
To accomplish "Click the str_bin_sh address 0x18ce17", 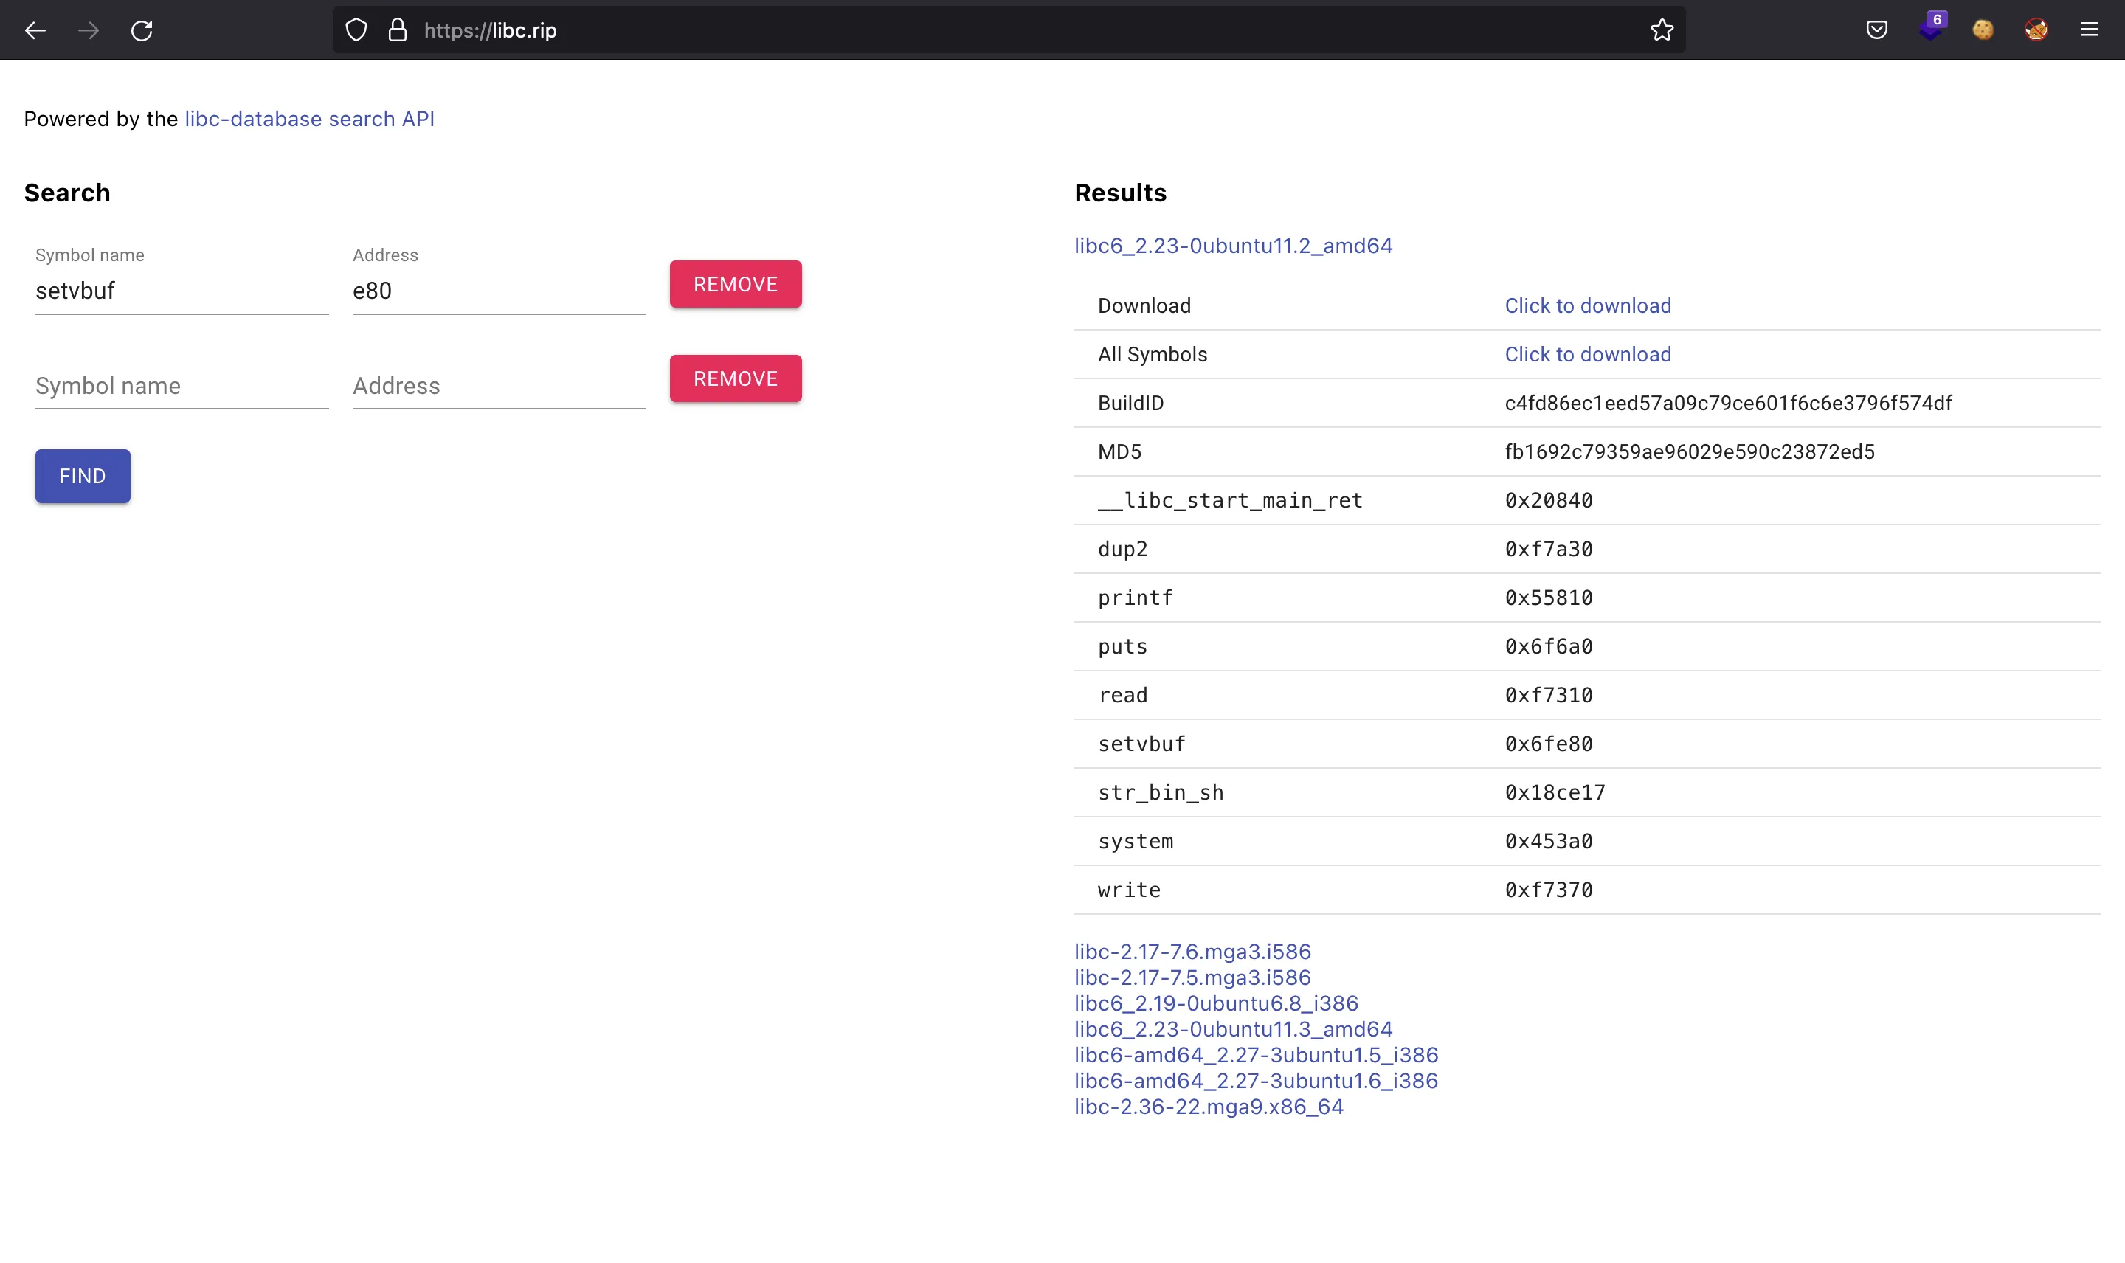I will (1555, 792).
